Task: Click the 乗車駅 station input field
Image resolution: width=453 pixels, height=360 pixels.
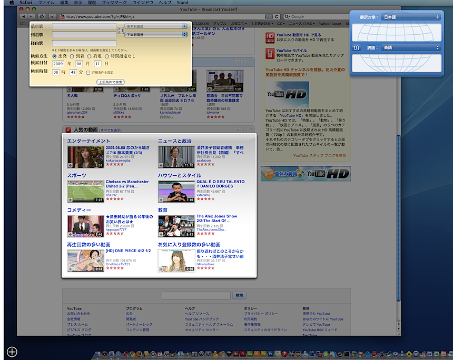Action: pos(84,26)
